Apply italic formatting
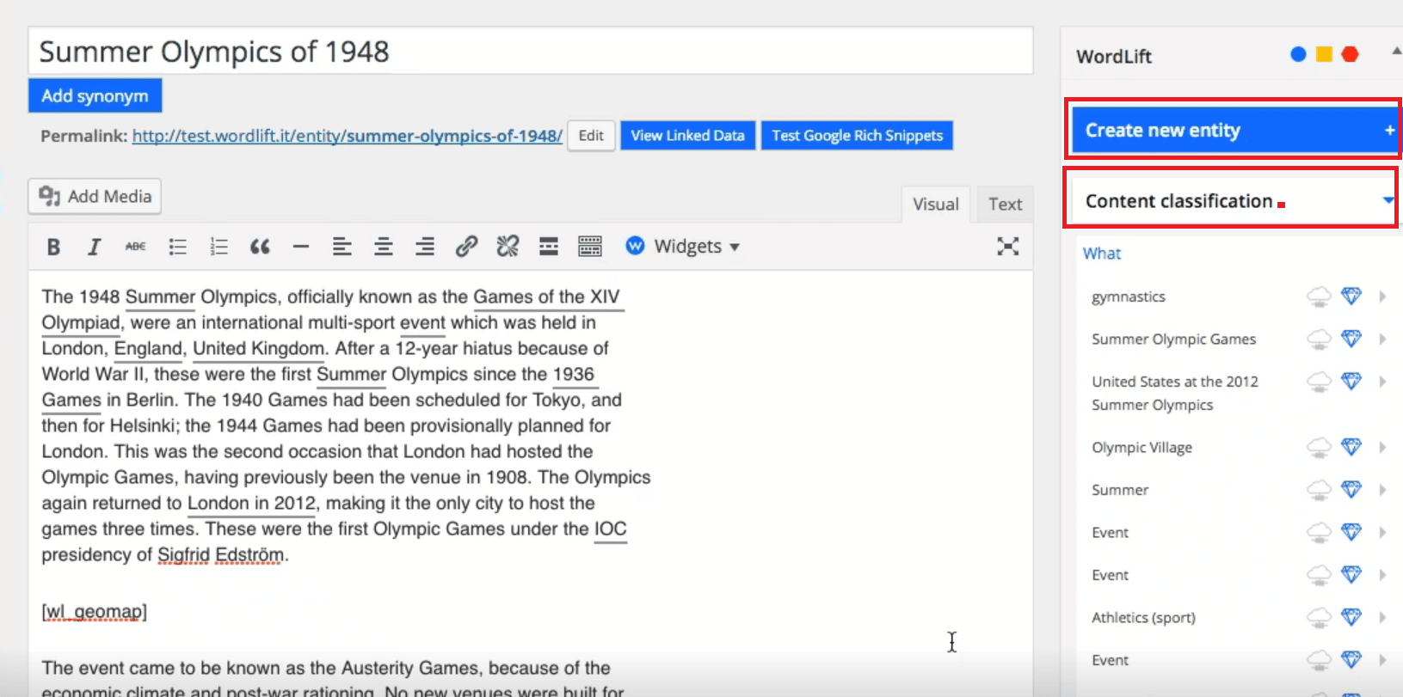The image size is (1403, 697). click(94, 248)
